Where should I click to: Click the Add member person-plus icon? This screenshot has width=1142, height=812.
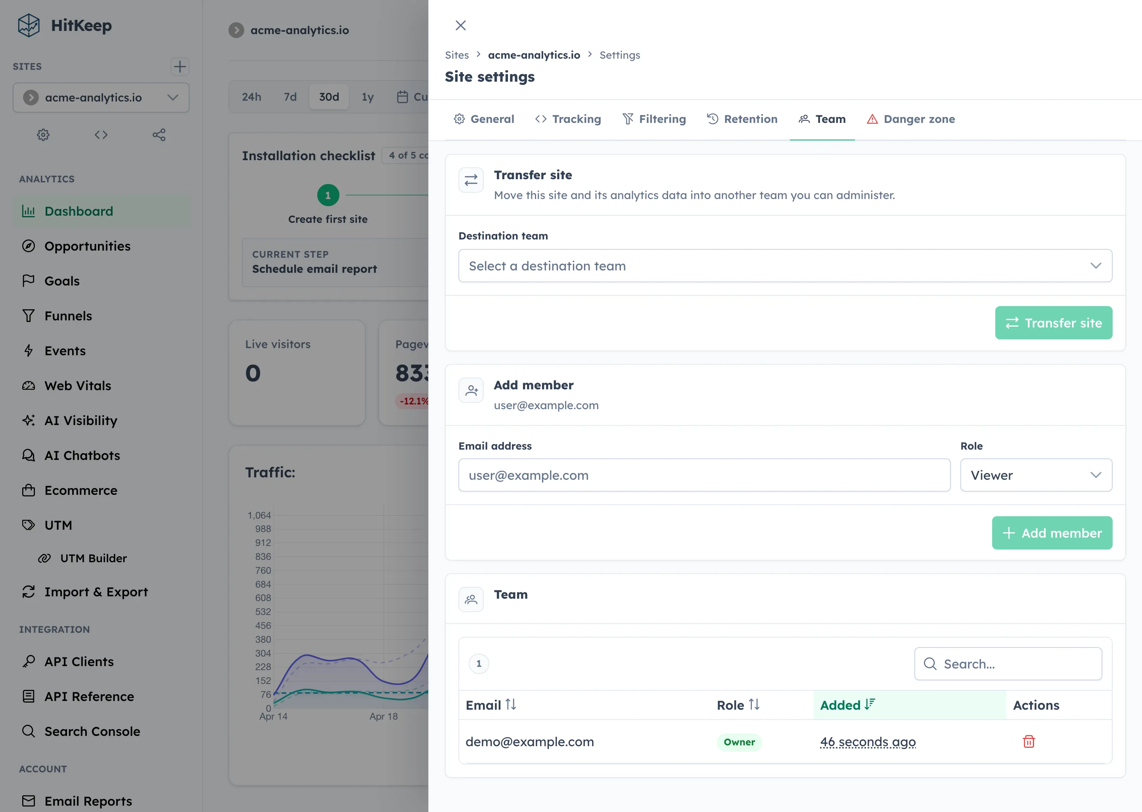[x=471, y=390]
